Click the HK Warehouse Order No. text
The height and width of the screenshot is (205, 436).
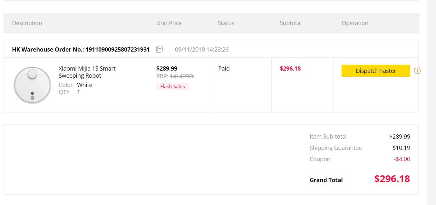[x=81, y=50]
